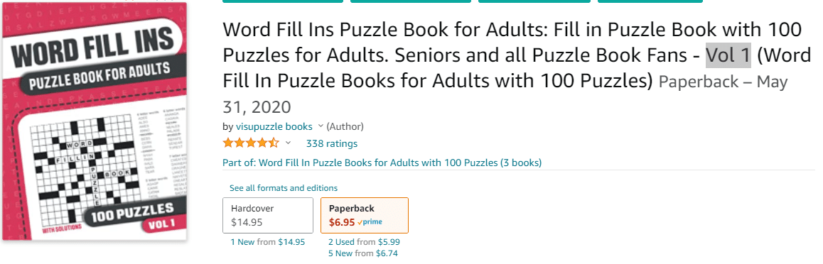Click the VOL 1 badge on the cover
The image size is (823, 264).
point(163,224)
